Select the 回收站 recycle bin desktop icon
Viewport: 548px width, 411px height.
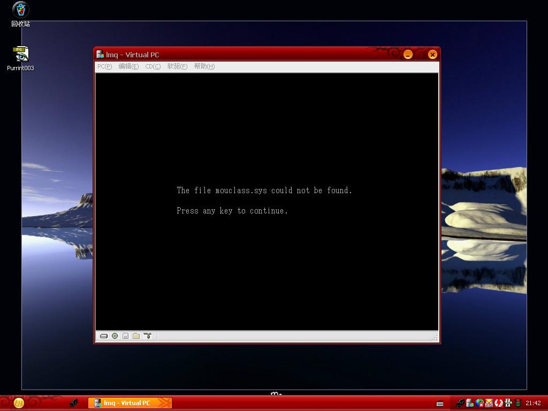point(21,14)
